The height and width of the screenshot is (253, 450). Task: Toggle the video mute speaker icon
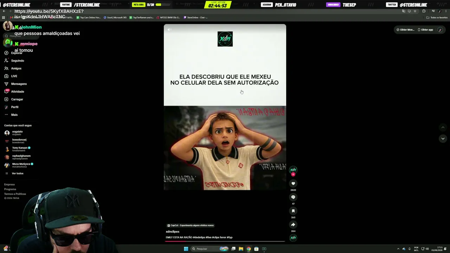(169, 30)
